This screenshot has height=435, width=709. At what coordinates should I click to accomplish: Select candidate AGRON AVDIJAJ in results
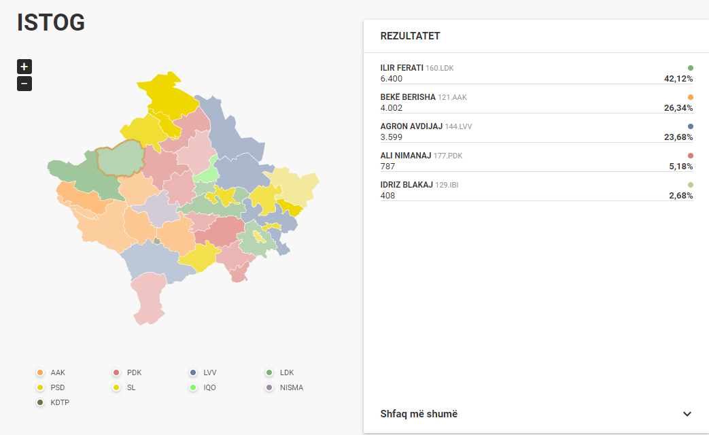pyautogui.click(x=411, y=126)
